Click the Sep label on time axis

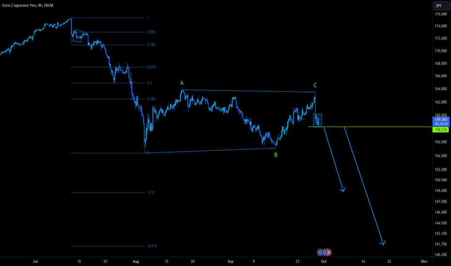[x=230, y=262]
